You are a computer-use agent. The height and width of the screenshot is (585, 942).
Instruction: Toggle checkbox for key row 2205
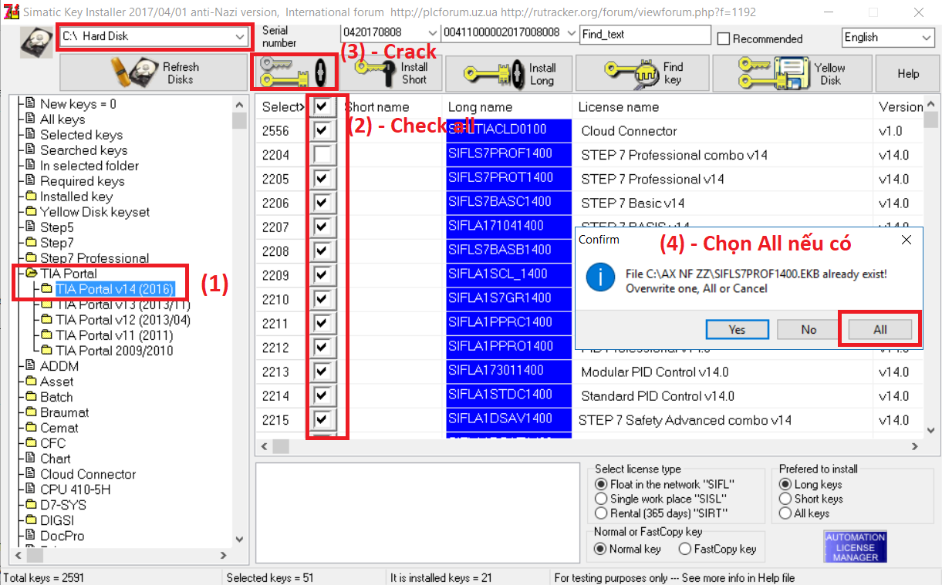pyautogui.click(x=322, y=178)
